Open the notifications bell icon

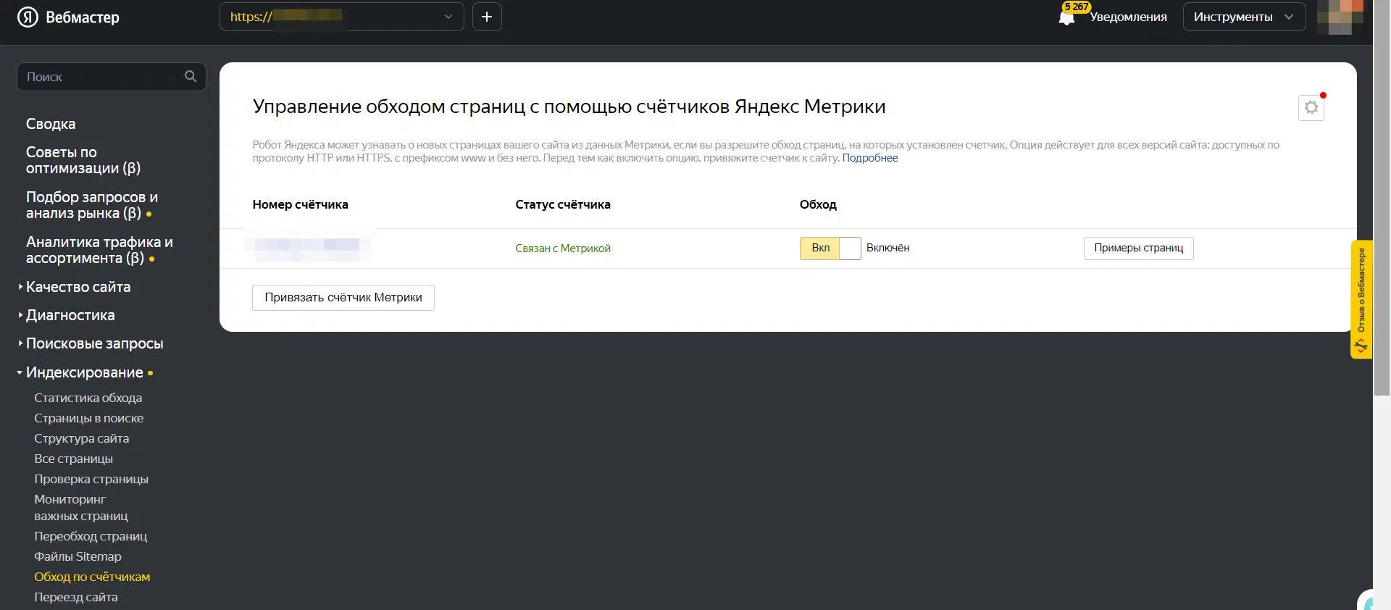1066,18
